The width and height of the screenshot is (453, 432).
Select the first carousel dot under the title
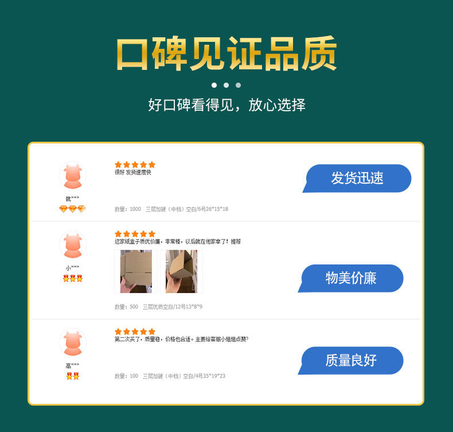tap(214, 85)
